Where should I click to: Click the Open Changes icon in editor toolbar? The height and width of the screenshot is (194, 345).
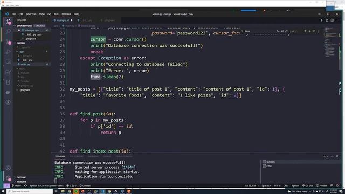click(x=327, y=20)
